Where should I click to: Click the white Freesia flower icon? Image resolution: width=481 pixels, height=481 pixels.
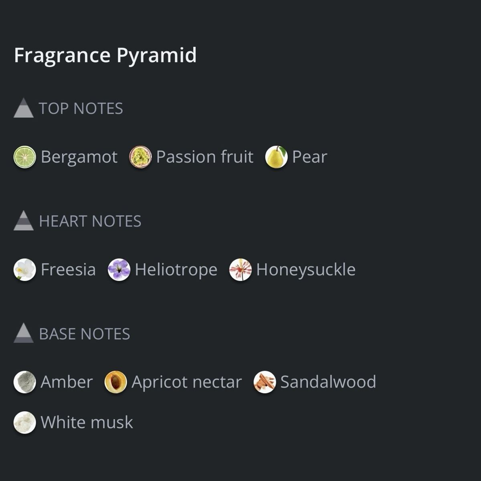[25, 269]
